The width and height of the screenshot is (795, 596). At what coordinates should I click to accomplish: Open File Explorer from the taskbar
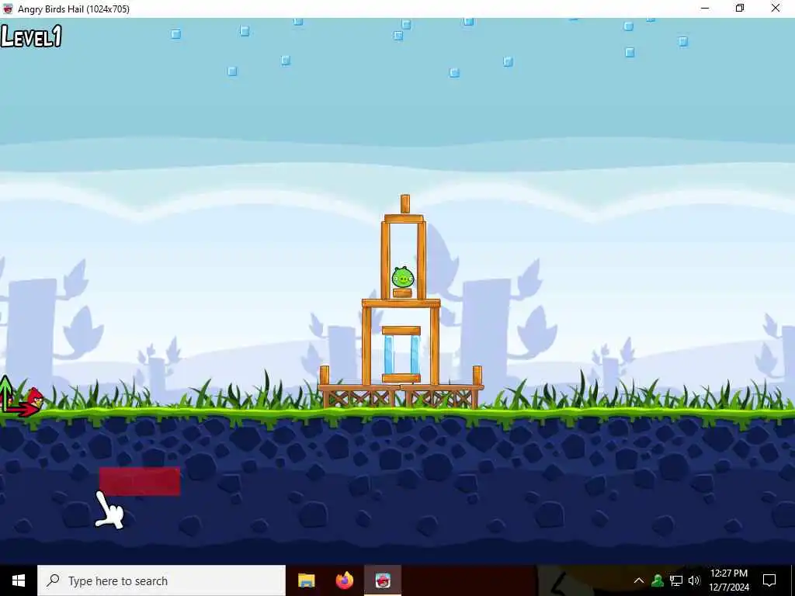pos(306,580)
